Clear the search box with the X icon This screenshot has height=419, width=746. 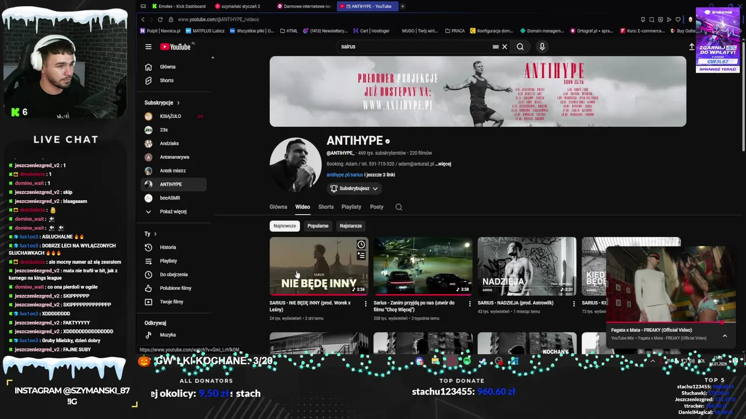505,47
